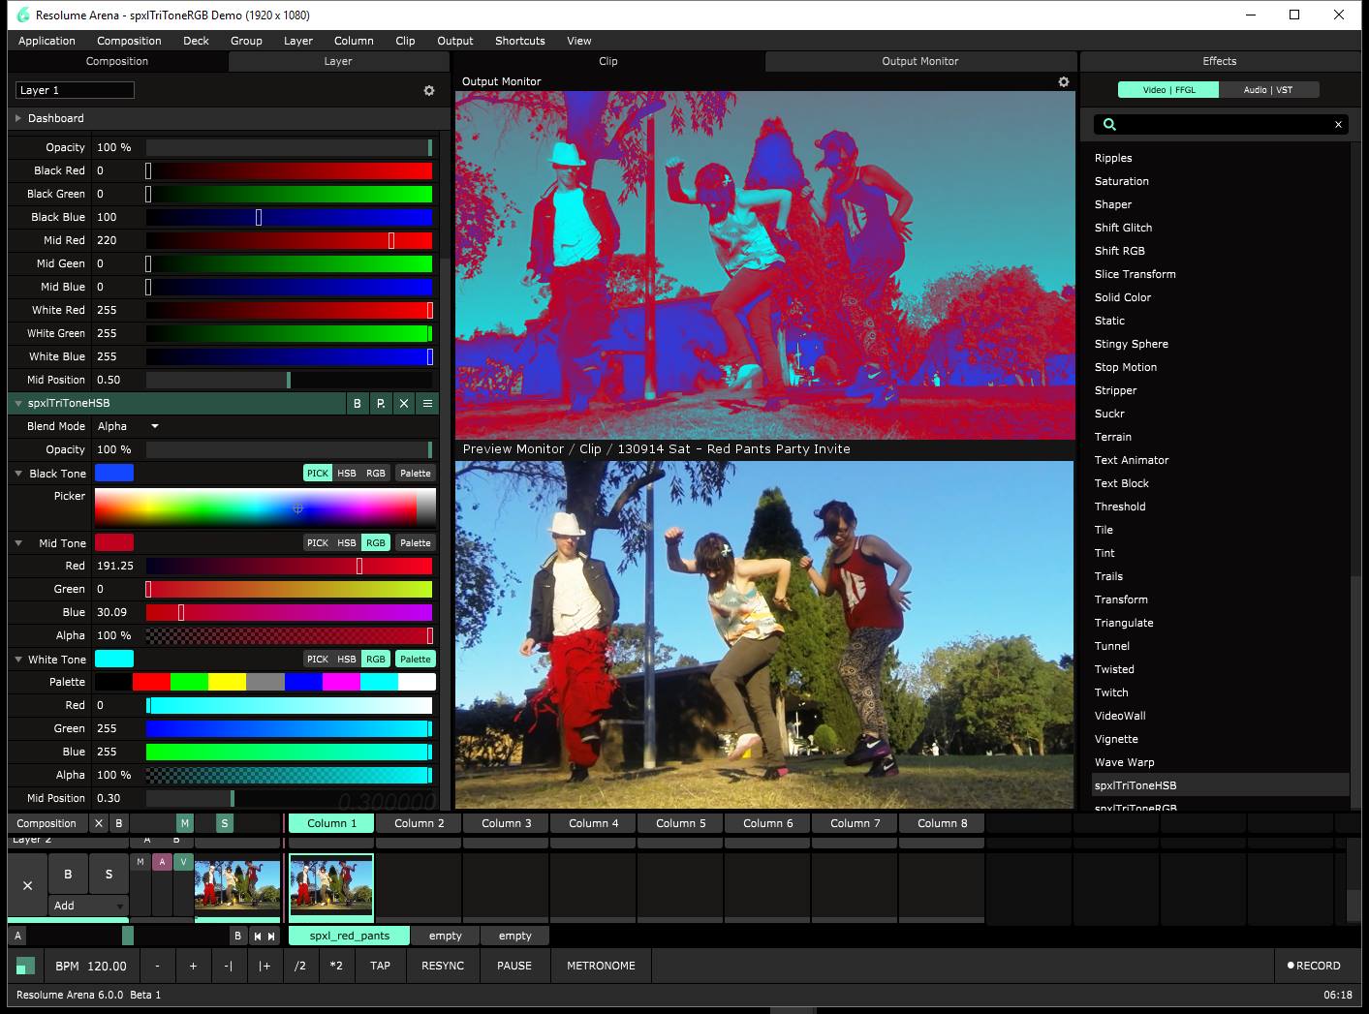1369x1014 pixels.
Task: Toggle White Tone Palette mode
Action: tap(415, 659)
